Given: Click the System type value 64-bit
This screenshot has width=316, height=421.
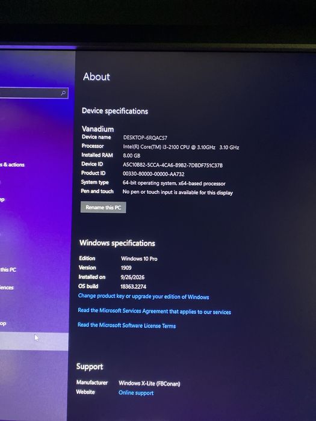Looking at the screenshot, I should click(174, 183).
